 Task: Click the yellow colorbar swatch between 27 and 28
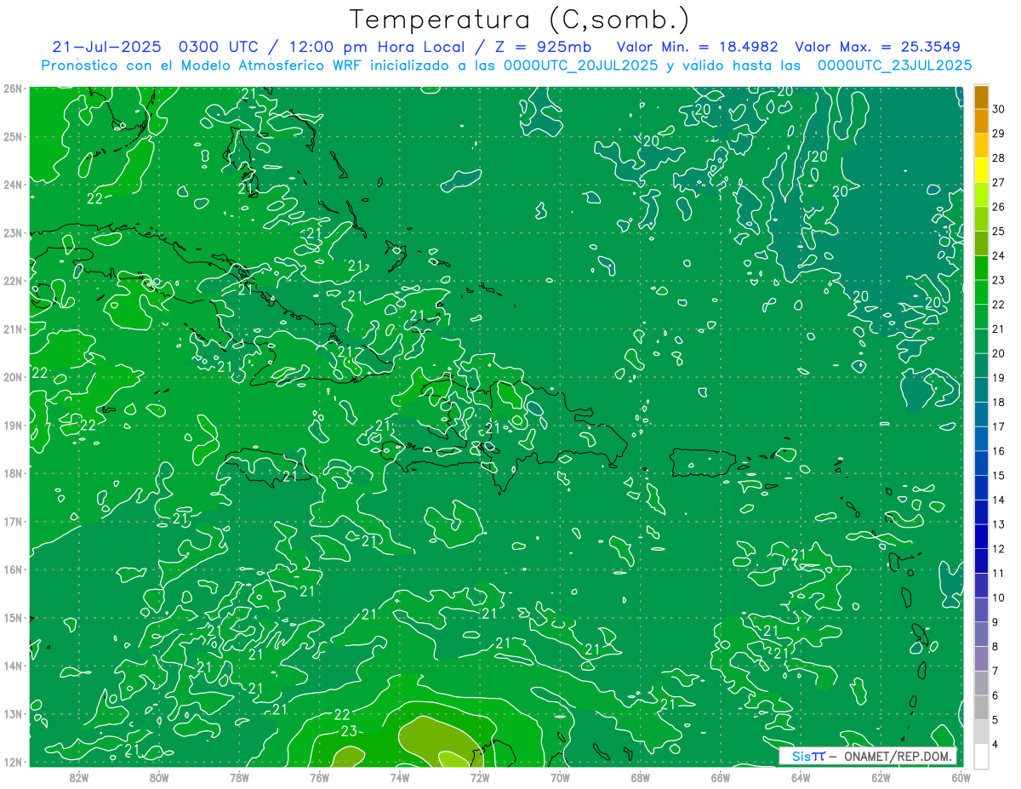tap(982, 170)
